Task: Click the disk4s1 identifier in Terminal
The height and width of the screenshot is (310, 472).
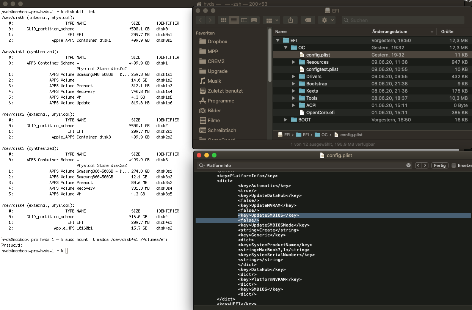Action: coord(164,222)
